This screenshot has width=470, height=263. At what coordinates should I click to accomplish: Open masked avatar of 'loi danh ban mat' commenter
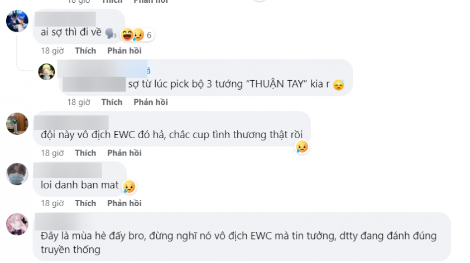[x=17, y=174]
